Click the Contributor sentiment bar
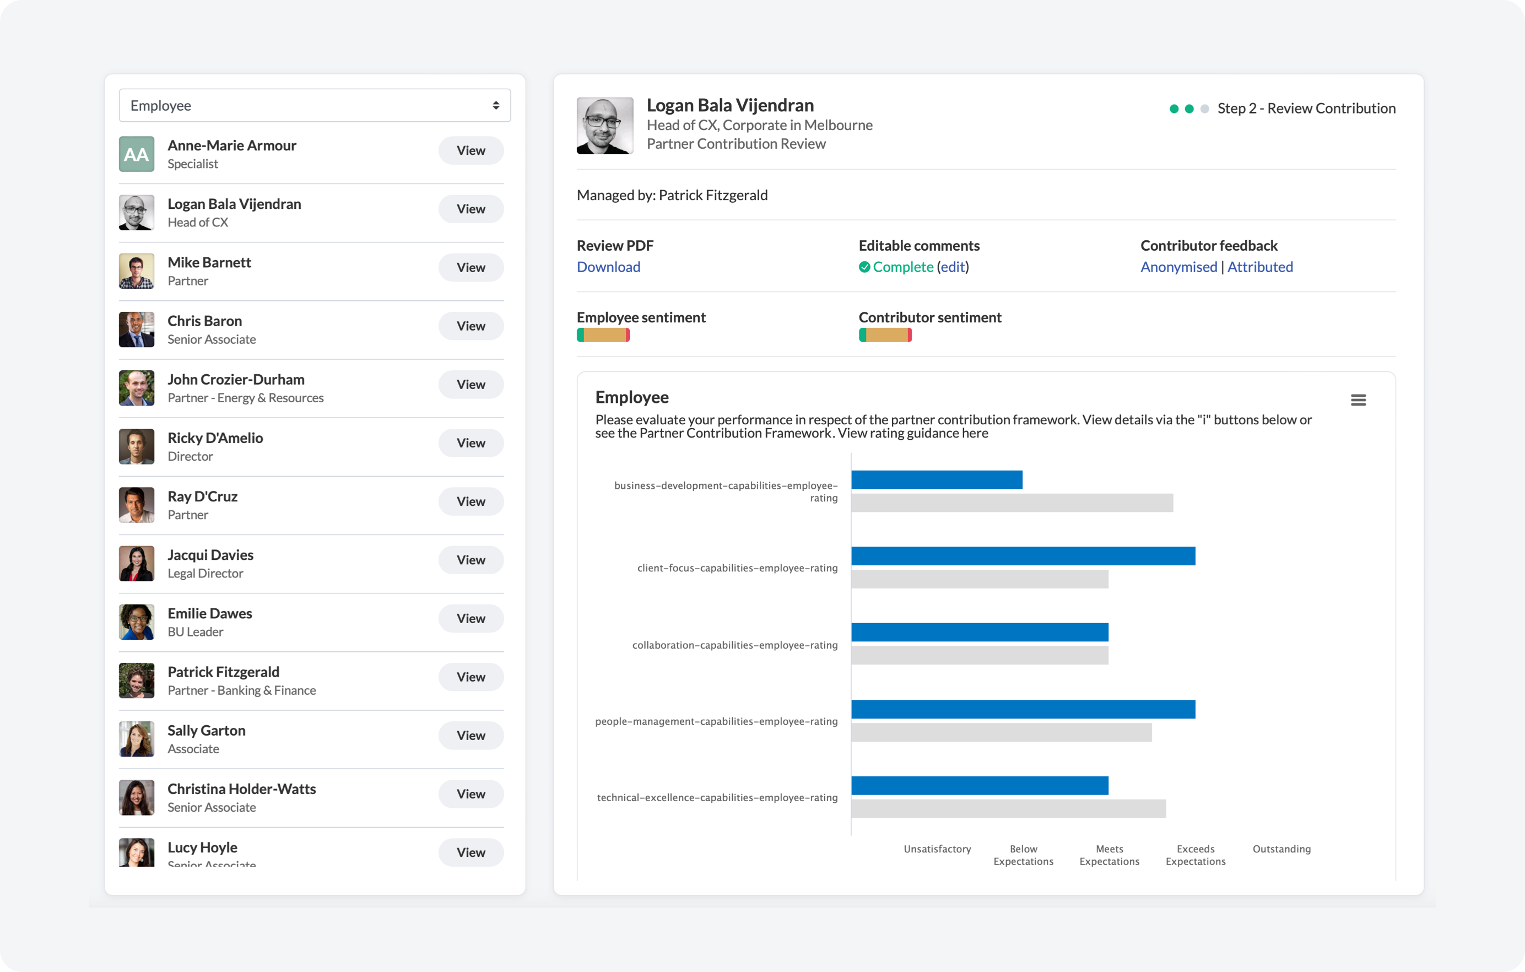 click(x=885, y=335)
